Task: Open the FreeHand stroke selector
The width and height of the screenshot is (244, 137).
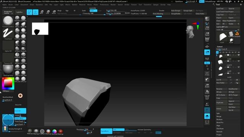Action: [x=8, y=34]
